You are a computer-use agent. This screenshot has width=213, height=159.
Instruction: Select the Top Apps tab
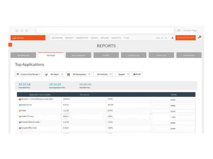tap(51, 55)
